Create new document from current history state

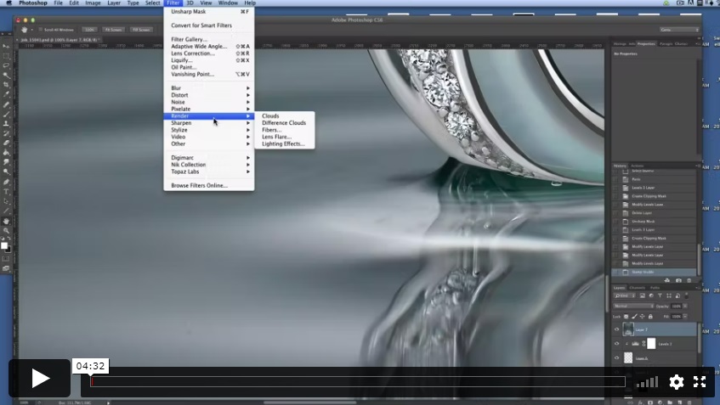pos(667,280)
